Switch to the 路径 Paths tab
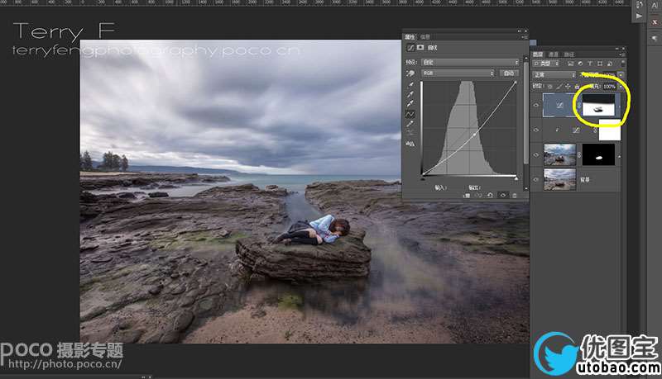662x379 pixels. [569, 54]
